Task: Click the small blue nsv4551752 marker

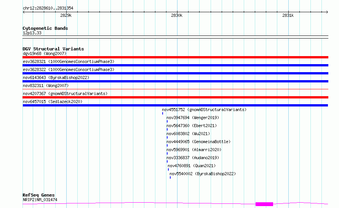Action: point(163,113)
